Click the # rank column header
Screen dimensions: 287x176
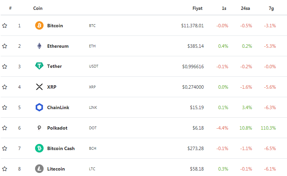coord(11,8)
